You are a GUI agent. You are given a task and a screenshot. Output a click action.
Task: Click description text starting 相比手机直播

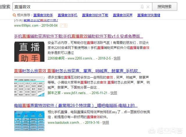point(99,114)
